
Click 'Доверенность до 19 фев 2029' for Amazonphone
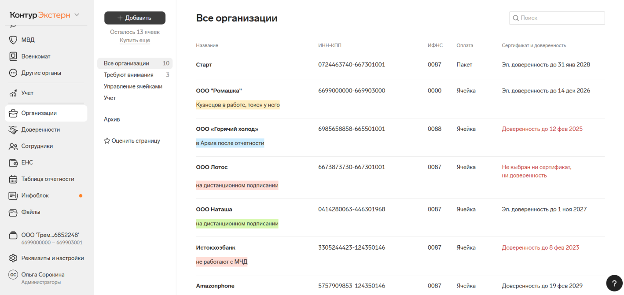pos(542,286)
